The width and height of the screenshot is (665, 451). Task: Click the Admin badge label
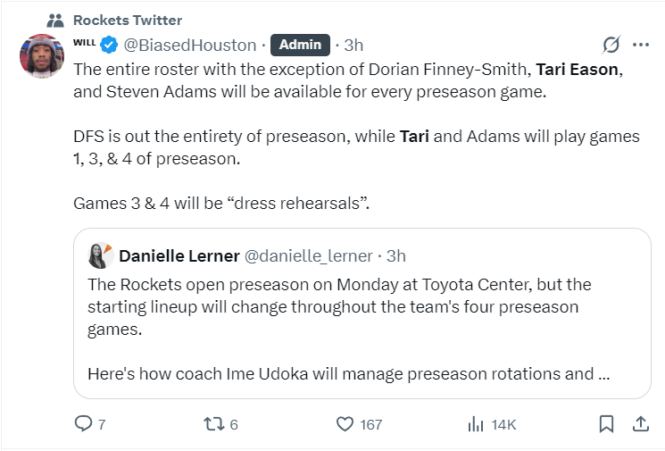[x=300, y=45]
